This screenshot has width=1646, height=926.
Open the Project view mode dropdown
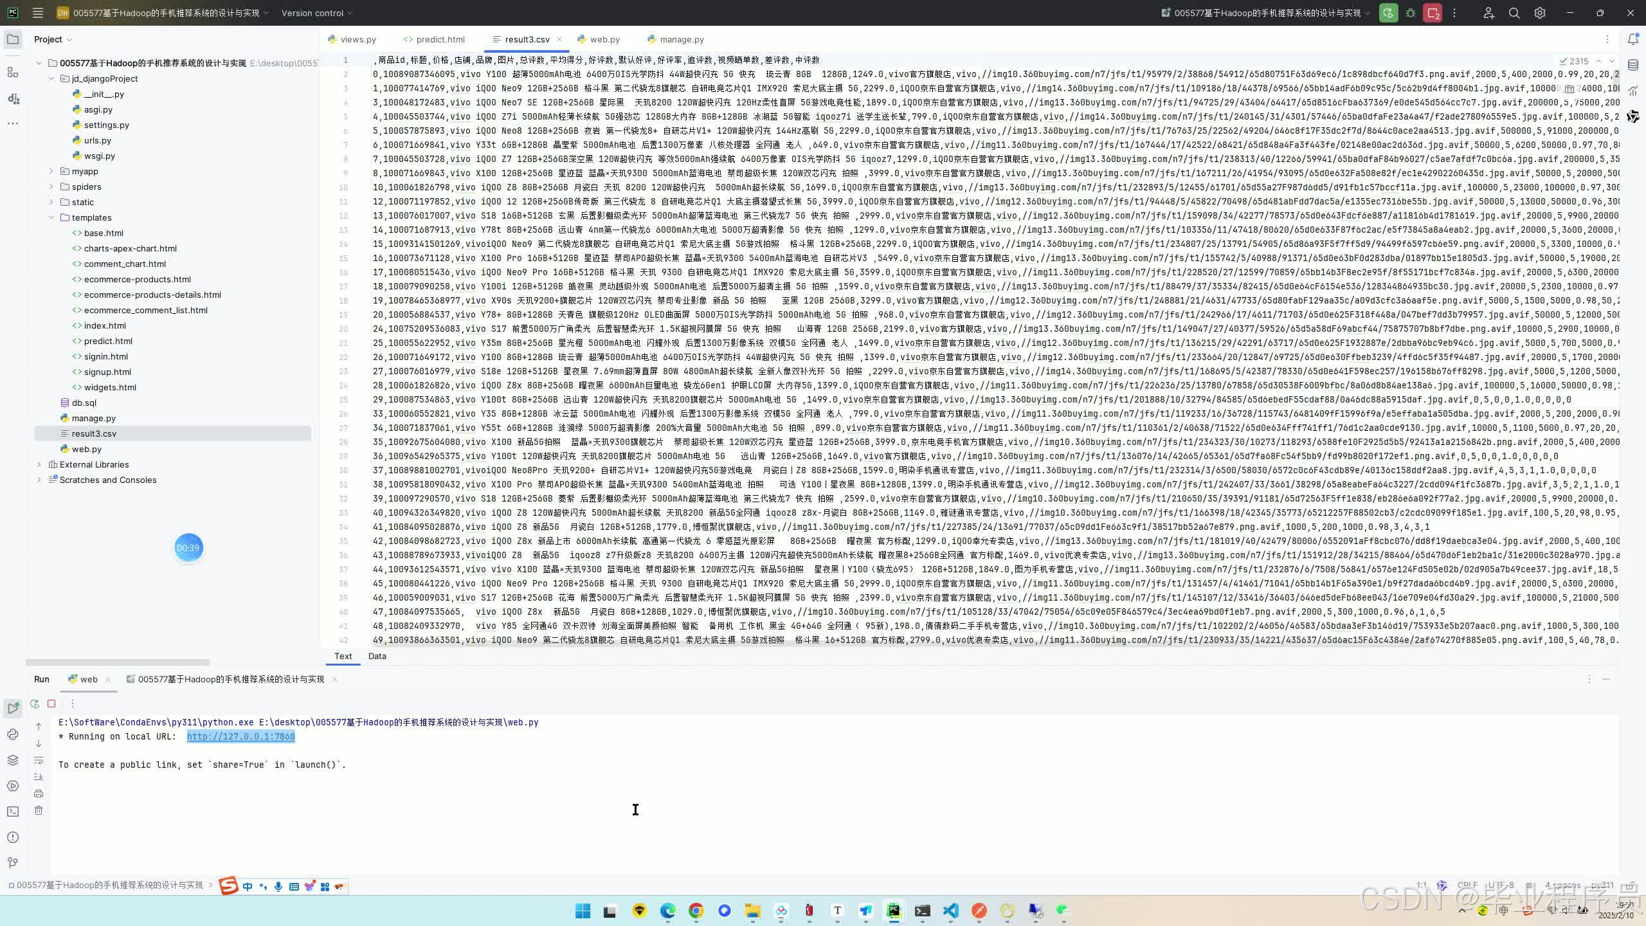(x=53, y=39)
